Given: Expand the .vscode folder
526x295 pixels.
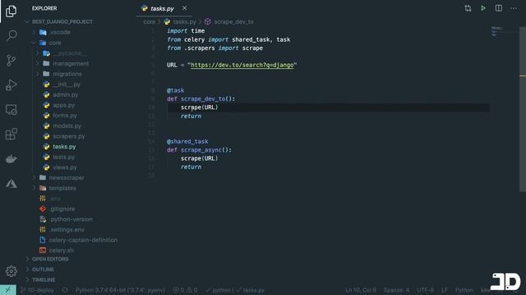Looking at the screenshot, I should point(60,32).
